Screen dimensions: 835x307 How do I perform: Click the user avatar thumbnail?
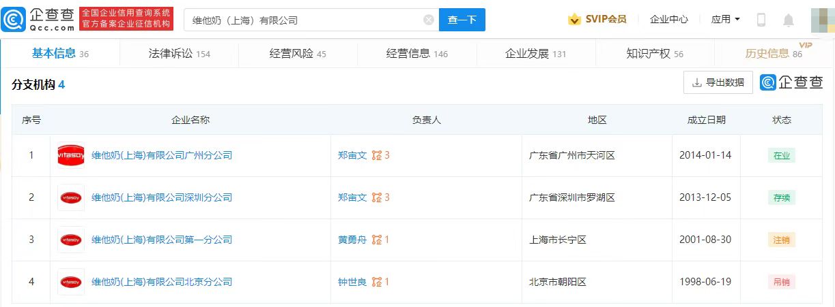(823, 20)
